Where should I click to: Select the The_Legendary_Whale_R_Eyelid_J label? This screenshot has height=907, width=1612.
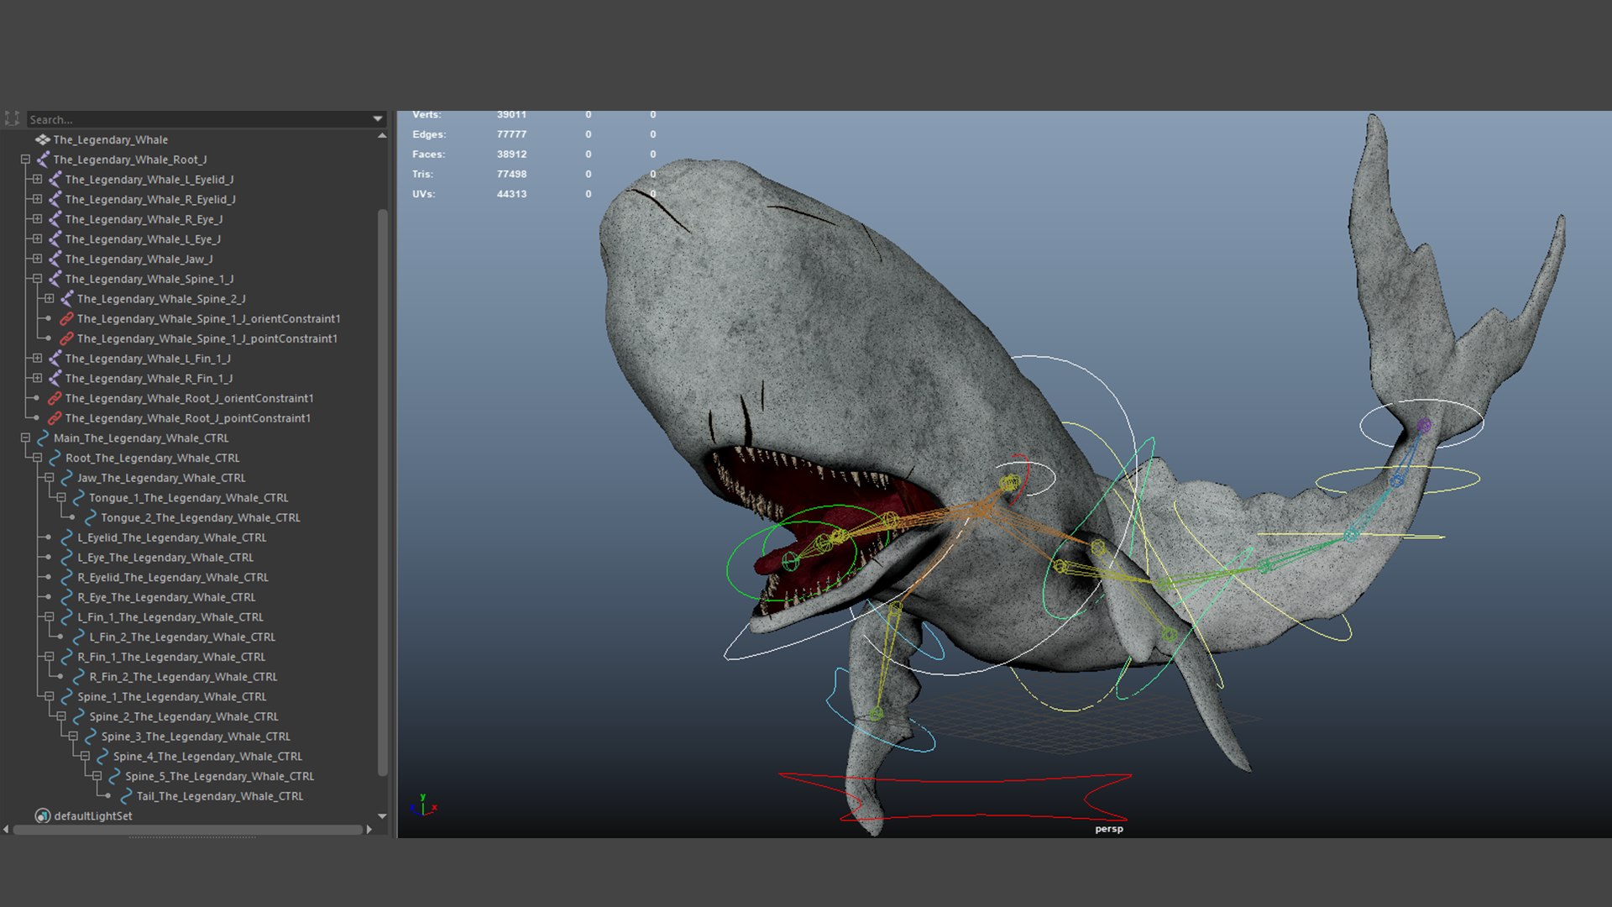pyautogui.click(x=150, y=200)
